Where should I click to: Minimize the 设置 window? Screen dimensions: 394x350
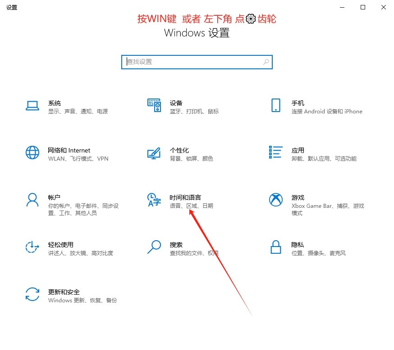(x=342, y=7)
